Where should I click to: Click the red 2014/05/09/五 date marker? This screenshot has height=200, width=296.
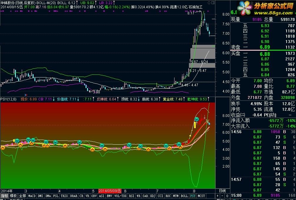pyautogui.click(x=109, y=191)
